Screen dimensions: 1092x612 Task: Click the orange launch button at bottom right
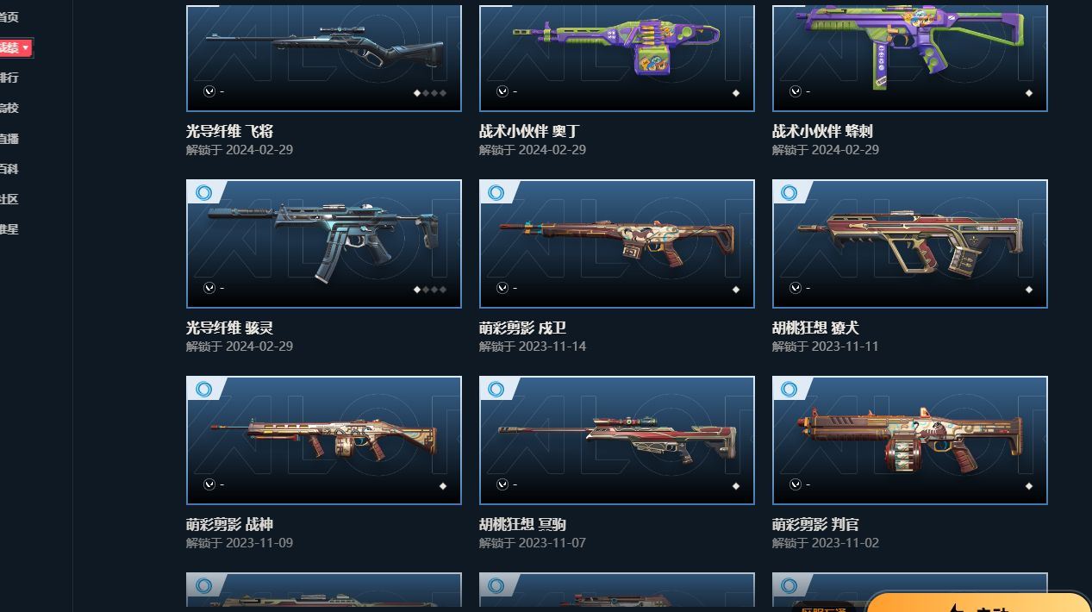[978, 603]
